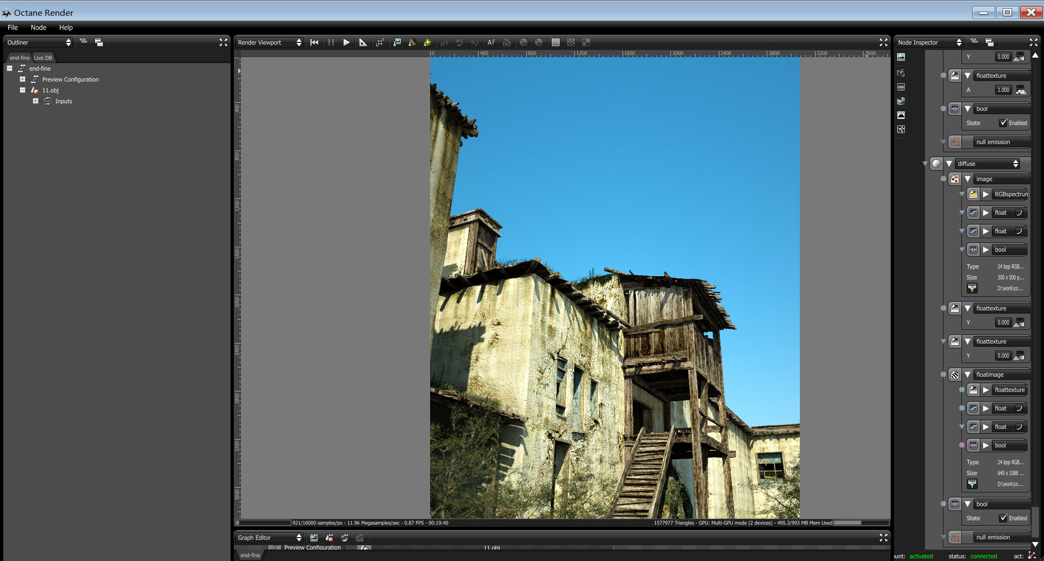This screenshot has width=1044, height=561.
Task: Expand the Inputs tree node
Action: tap(36, 101)
